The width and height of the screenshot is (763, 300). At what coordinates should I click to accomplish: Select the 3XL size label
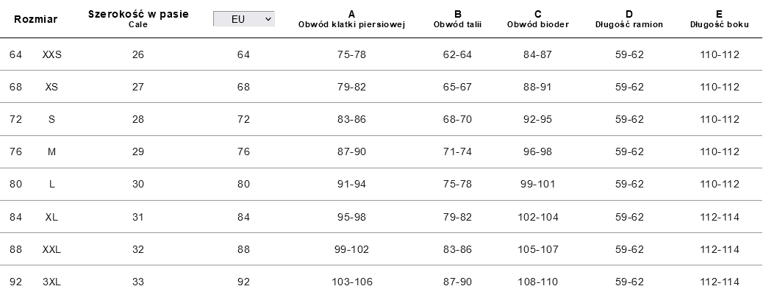pyautogui.click(x=51, y=282)
